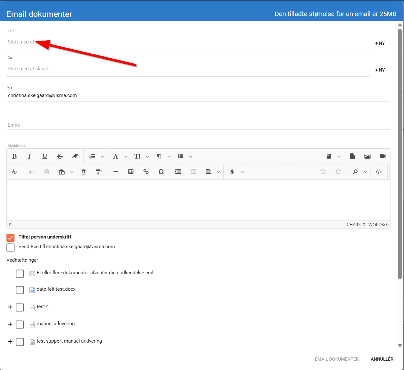
Task: Insert a hyperlink with the chain icon
Action: coord(146,172)
